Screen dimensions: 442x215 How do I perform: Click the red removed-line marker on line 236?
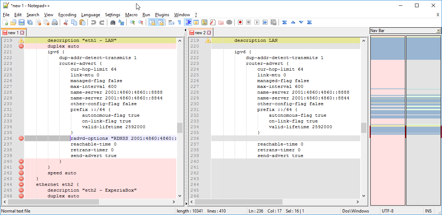point(21,138)
